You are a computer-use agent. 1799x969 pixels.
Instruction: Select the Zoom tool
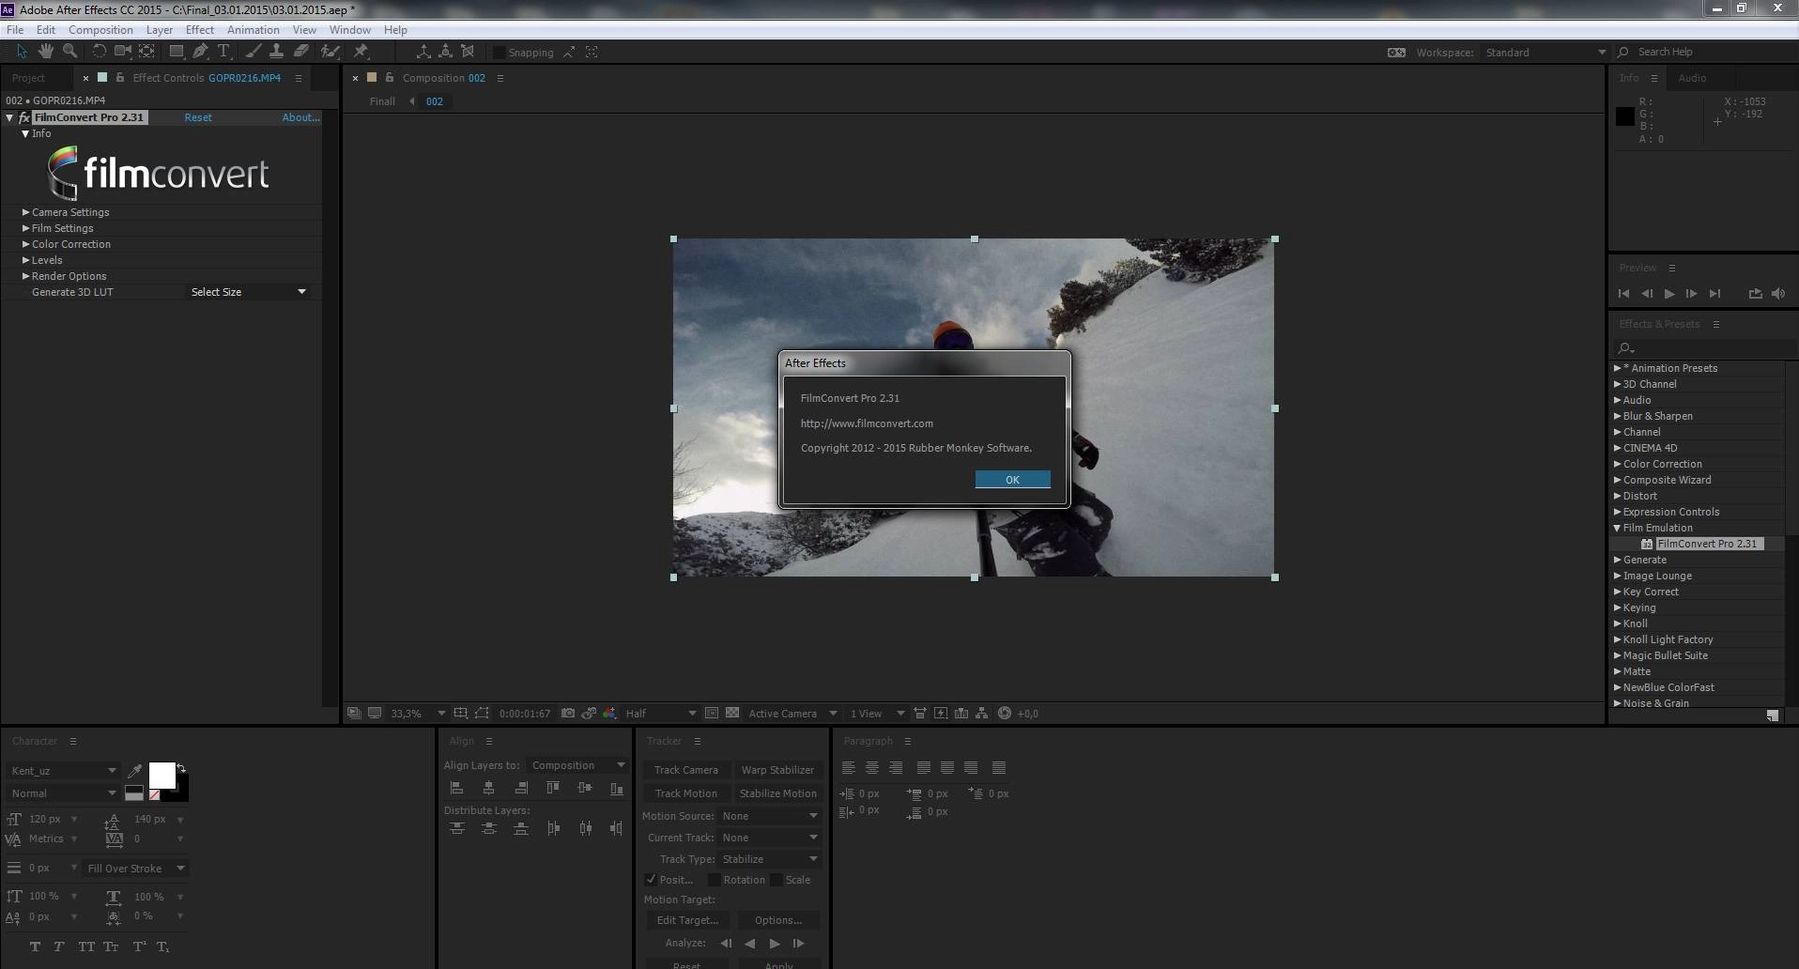click(69, 52)
